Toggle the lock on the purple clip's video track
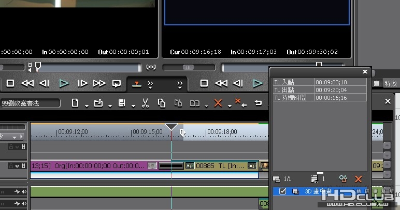Viewport: 400px width, 210px height. [11, 166]
